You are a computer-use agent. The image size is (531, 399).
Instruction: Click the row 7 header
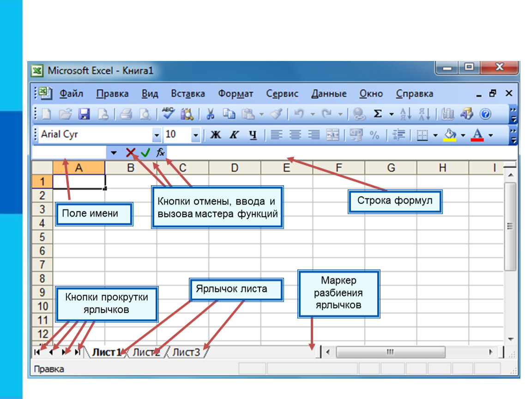coord(42,265)
